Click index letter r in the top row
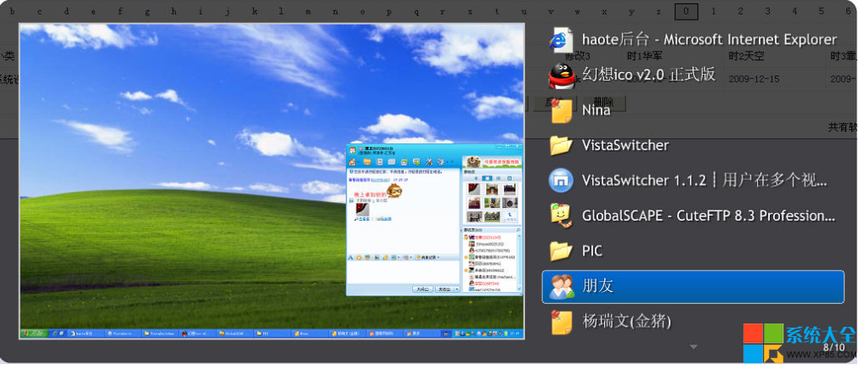 (444, 12)
